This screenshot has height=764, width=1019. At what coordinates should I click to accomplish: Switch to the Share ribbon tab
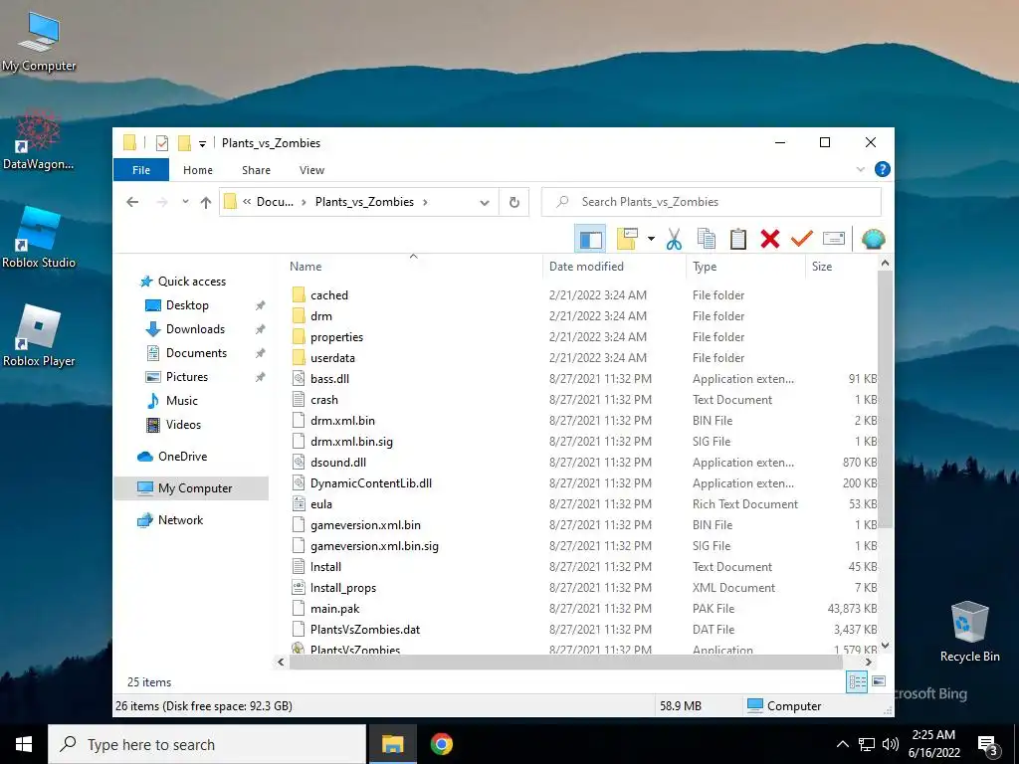coord(256,170)
